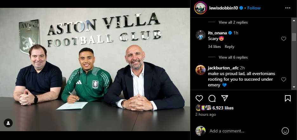Open the comment bubble icon
This screenshot has height=140, width=297.
(212, 98)
